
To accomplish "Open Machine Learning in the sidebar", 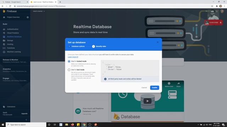I will [x=14, y=52].
